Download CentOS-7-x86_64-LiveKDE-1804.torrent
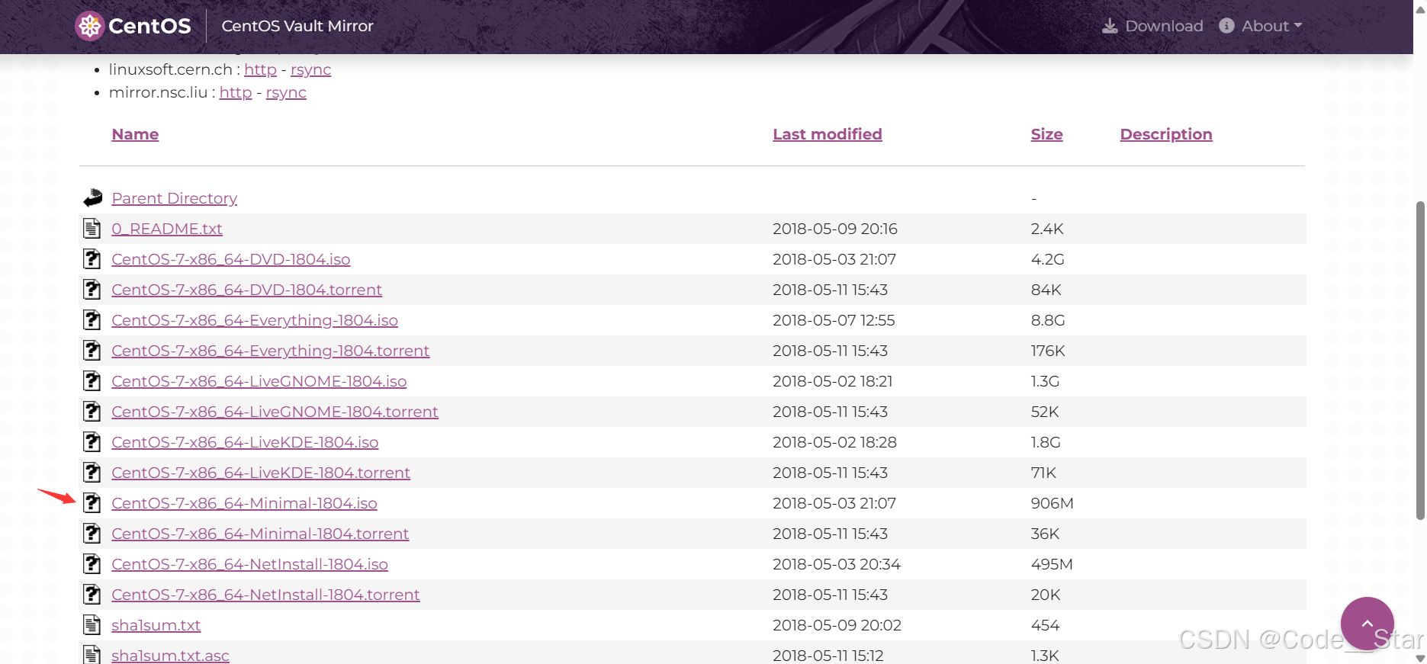Screen dimensions: 1427x664 [261, 473]
